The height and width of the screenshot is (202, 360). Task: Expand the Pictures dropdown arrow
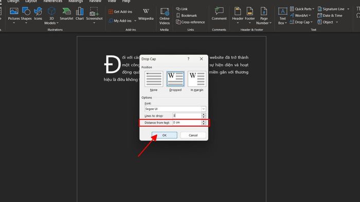(x=14, y=23)
